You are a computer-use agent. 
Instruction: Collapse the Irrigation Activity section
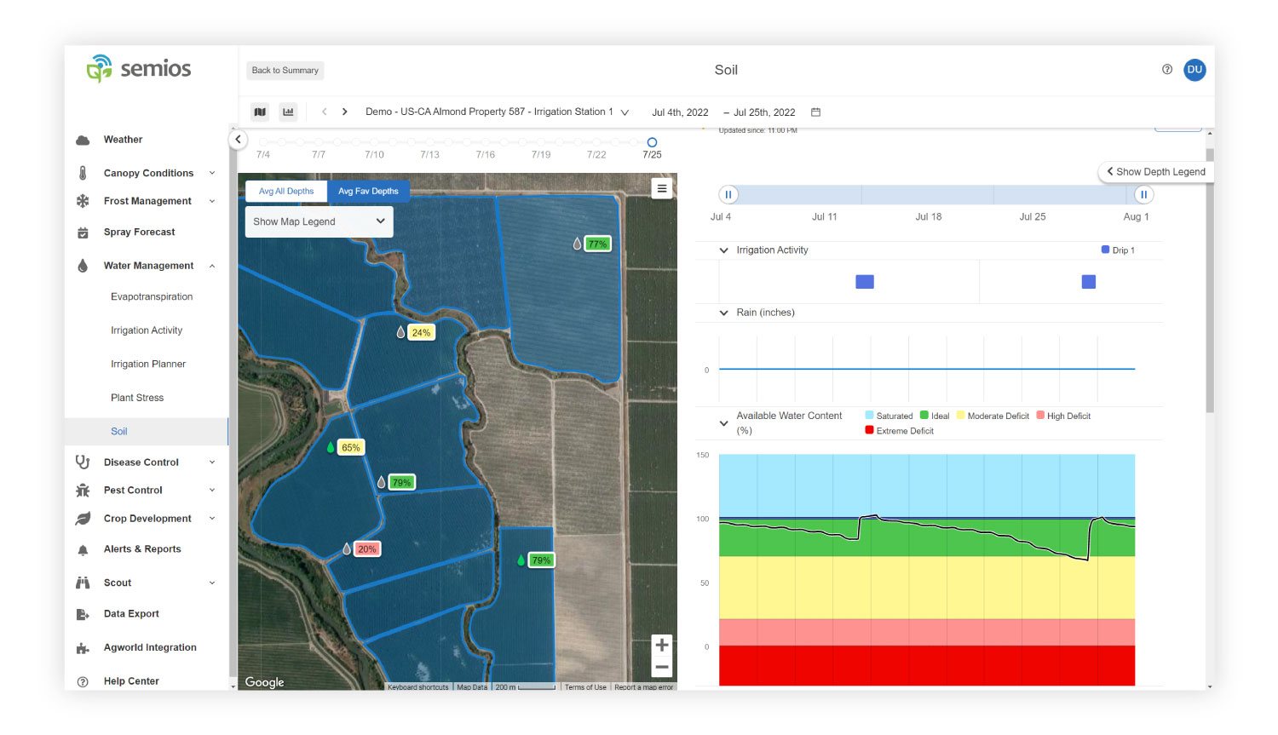(723, 250)
